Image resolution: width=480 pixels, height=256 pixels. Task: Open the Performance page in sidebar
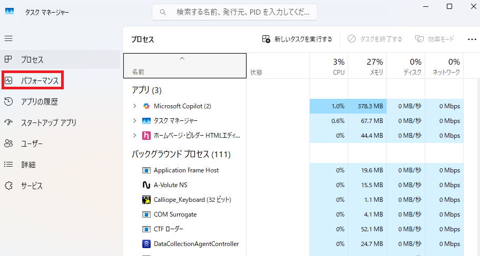pos(33,81)
